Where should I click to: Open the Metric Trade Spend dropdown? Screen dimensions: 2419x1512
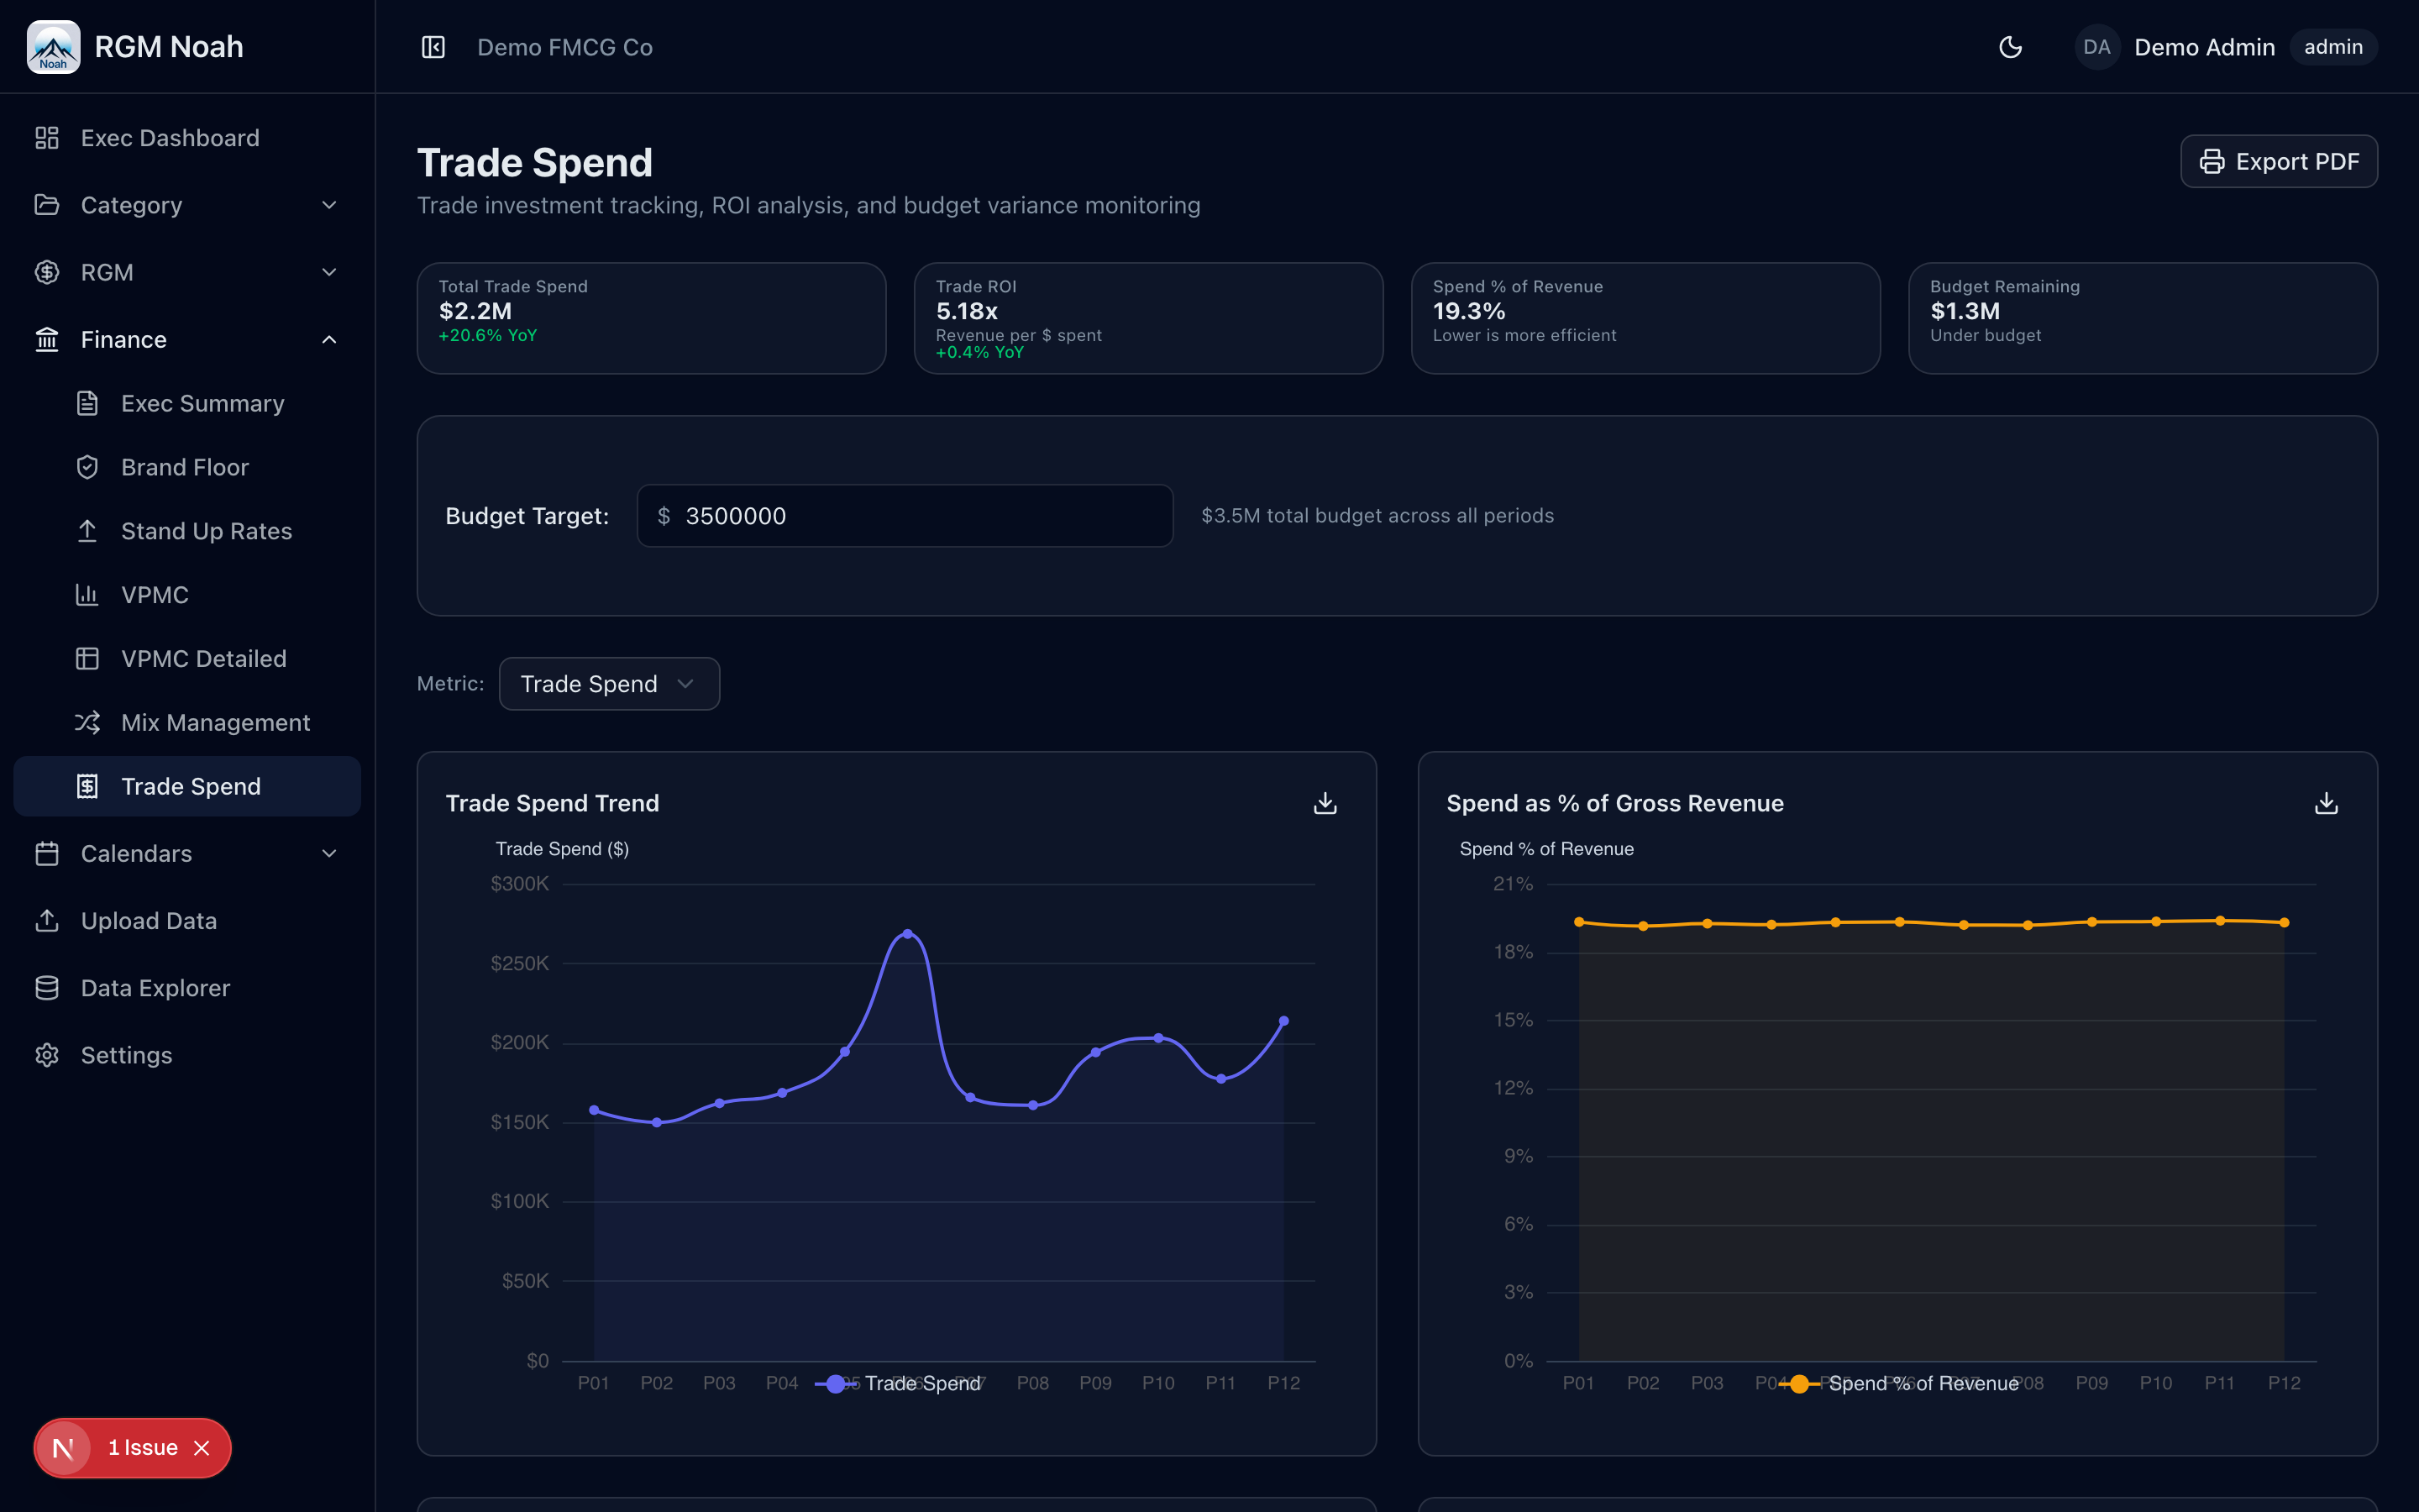click(x=608, y=684)
